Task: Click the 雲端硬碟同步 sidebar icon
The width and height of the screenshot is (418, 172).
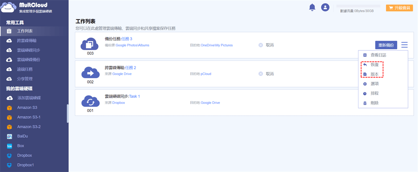Action: coord(9,50)
